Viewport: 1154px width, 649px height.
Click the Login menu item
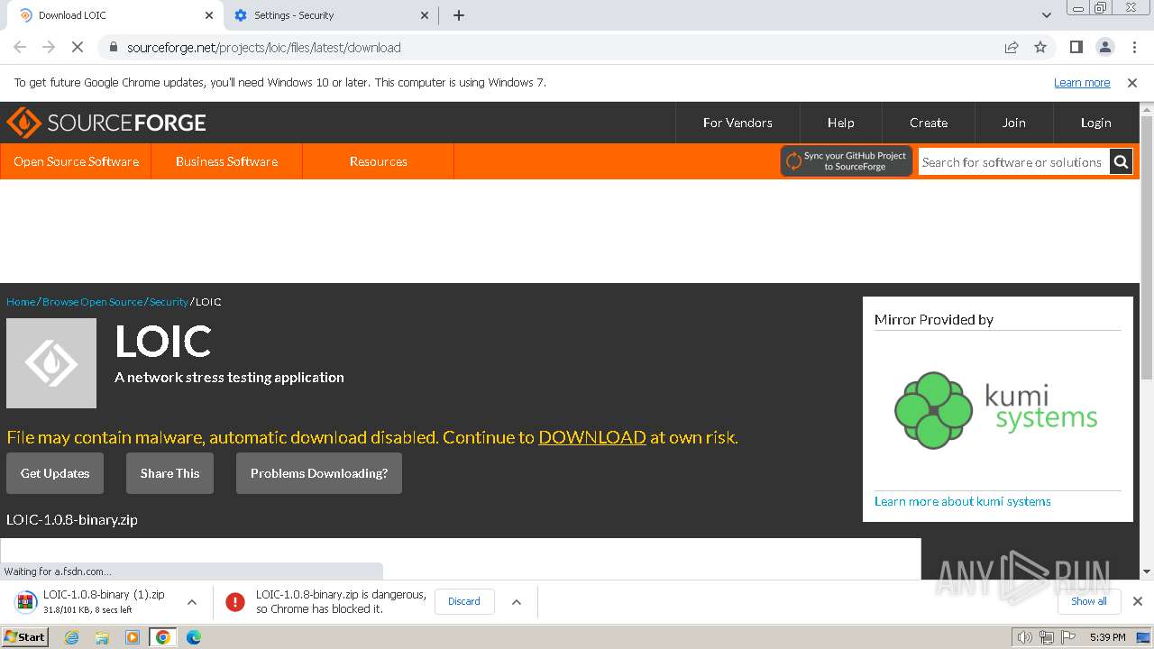coord(1095,123)
